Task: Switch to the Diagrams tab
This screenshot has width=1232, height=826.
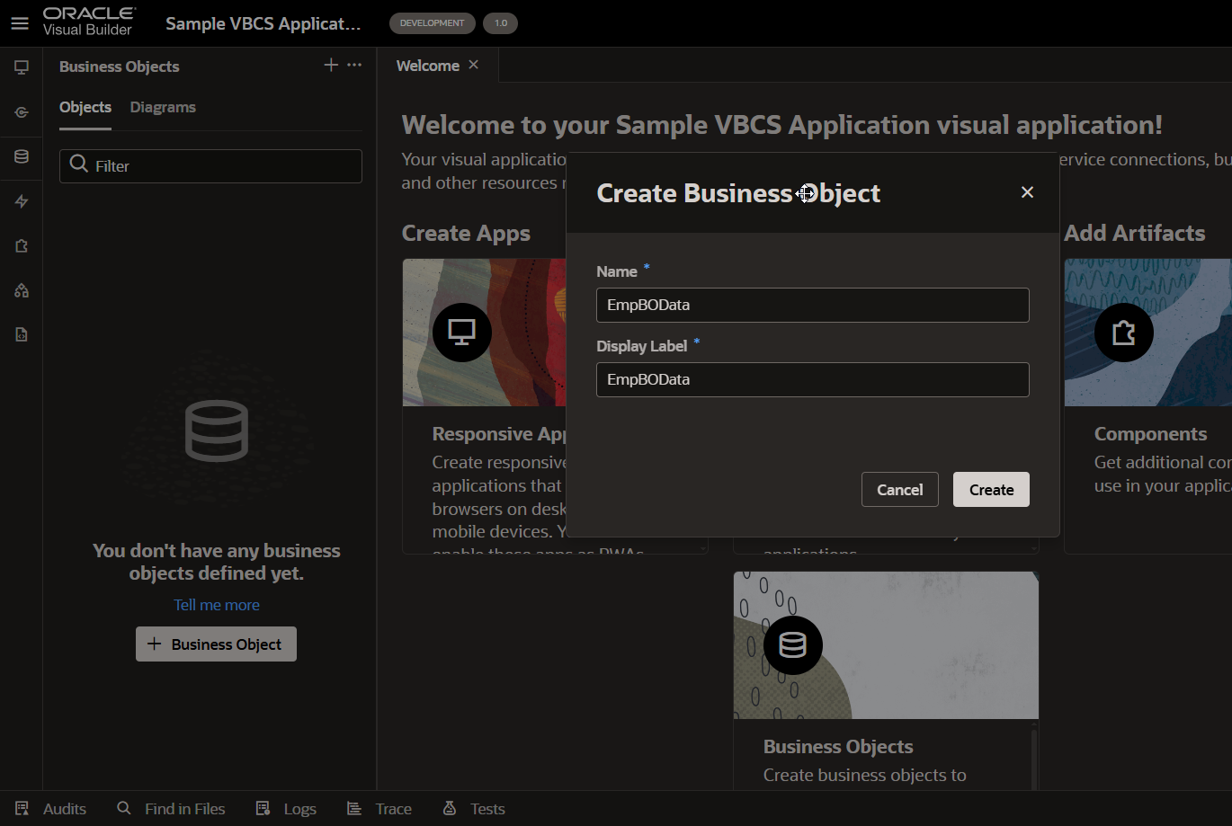Action: (x=163, y=107)
